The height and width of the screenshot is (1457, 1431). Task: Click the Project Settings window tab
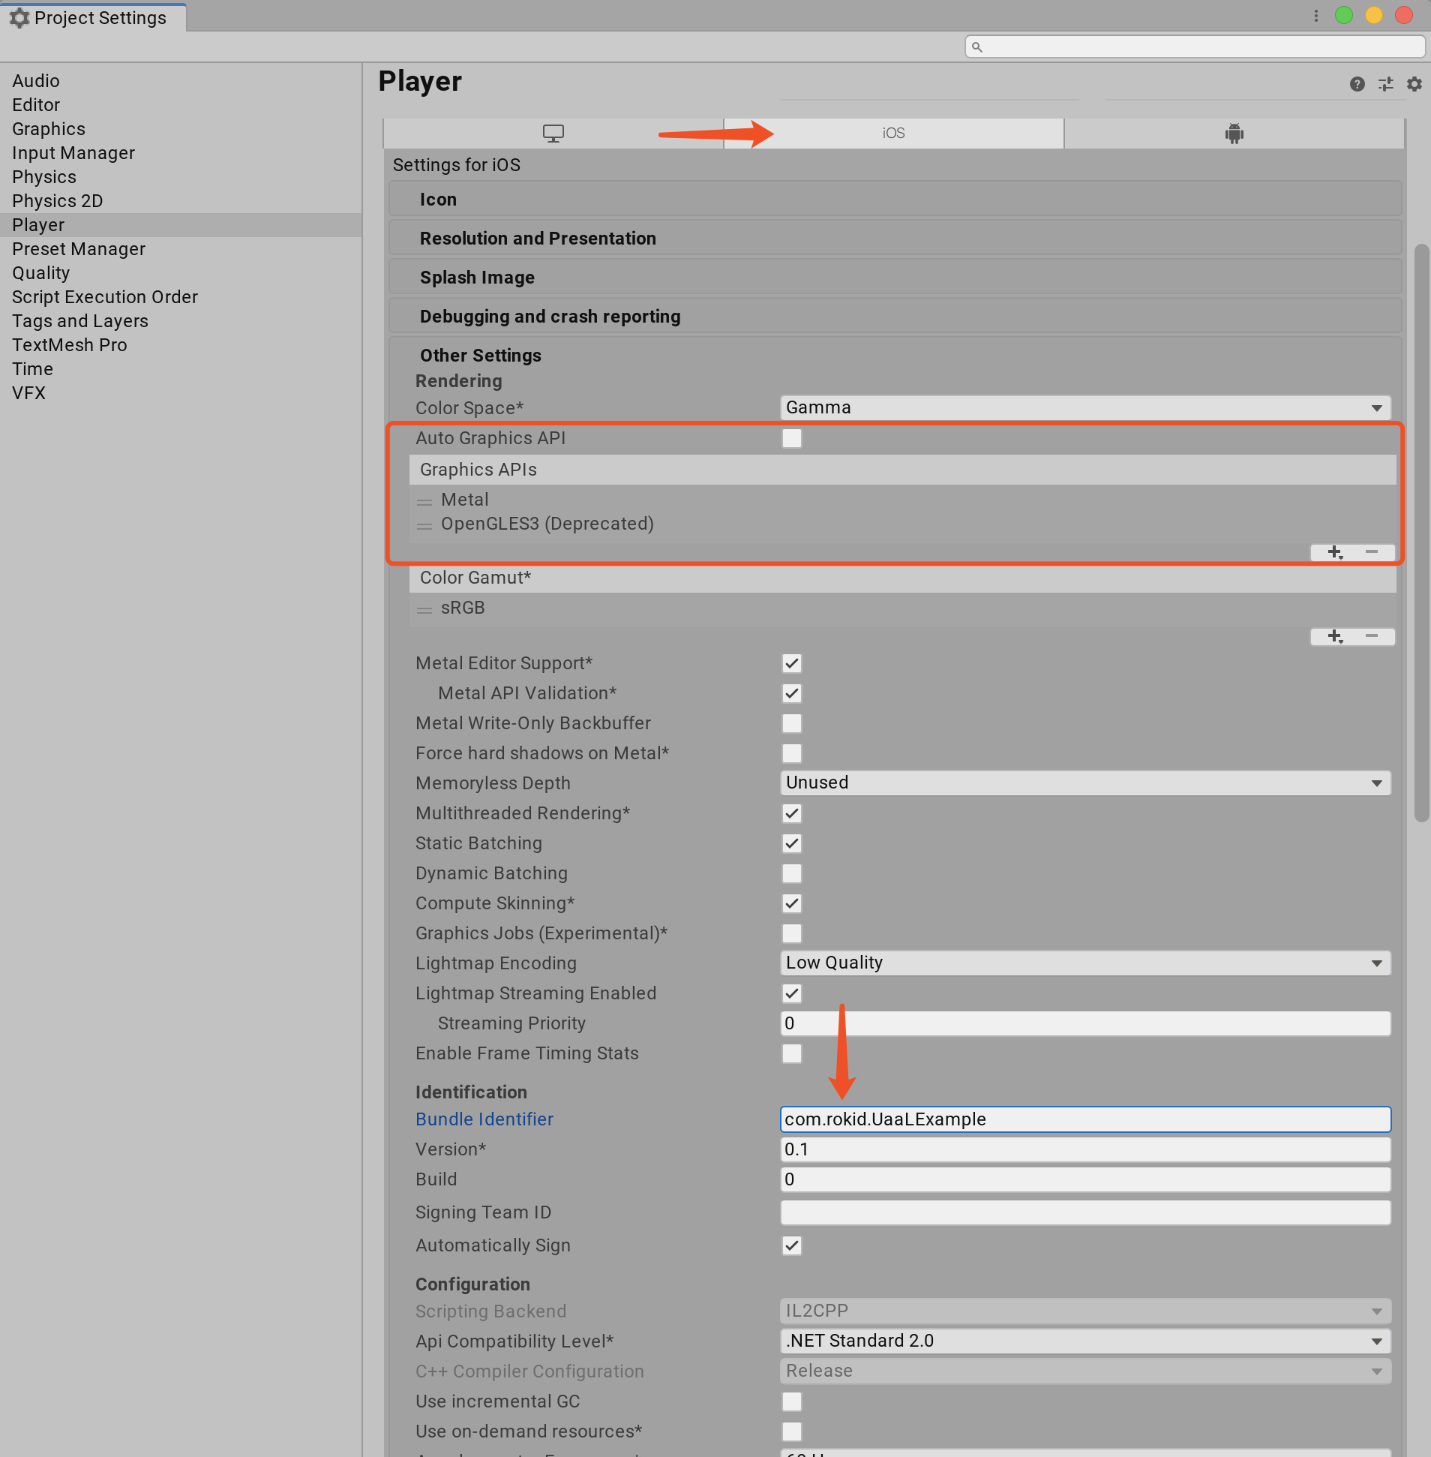93,17
